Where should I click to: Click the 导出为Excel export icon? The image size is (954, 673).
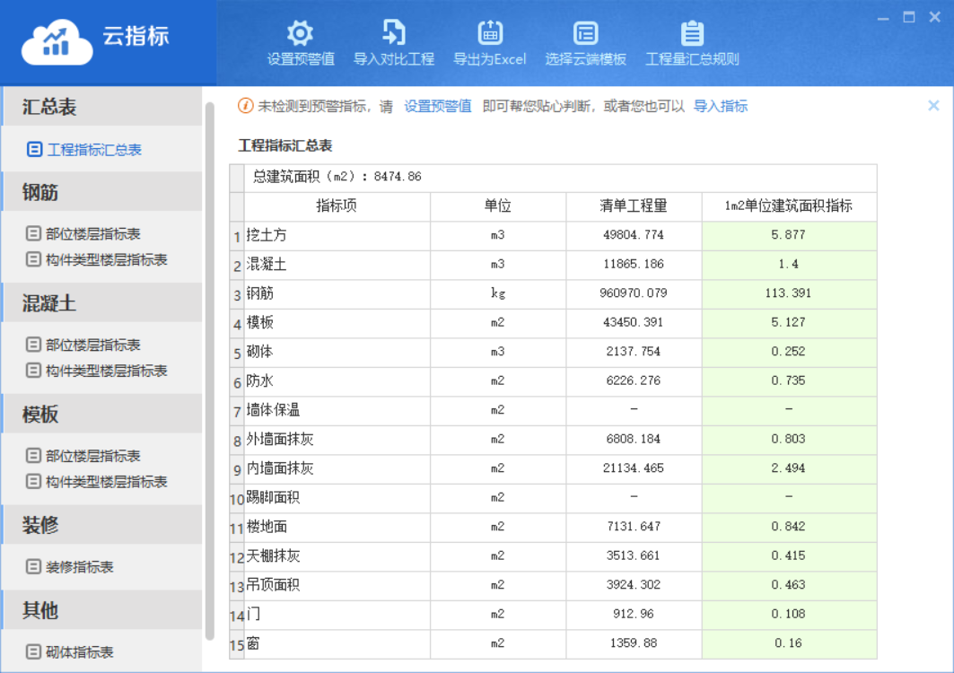coord(490,33)
